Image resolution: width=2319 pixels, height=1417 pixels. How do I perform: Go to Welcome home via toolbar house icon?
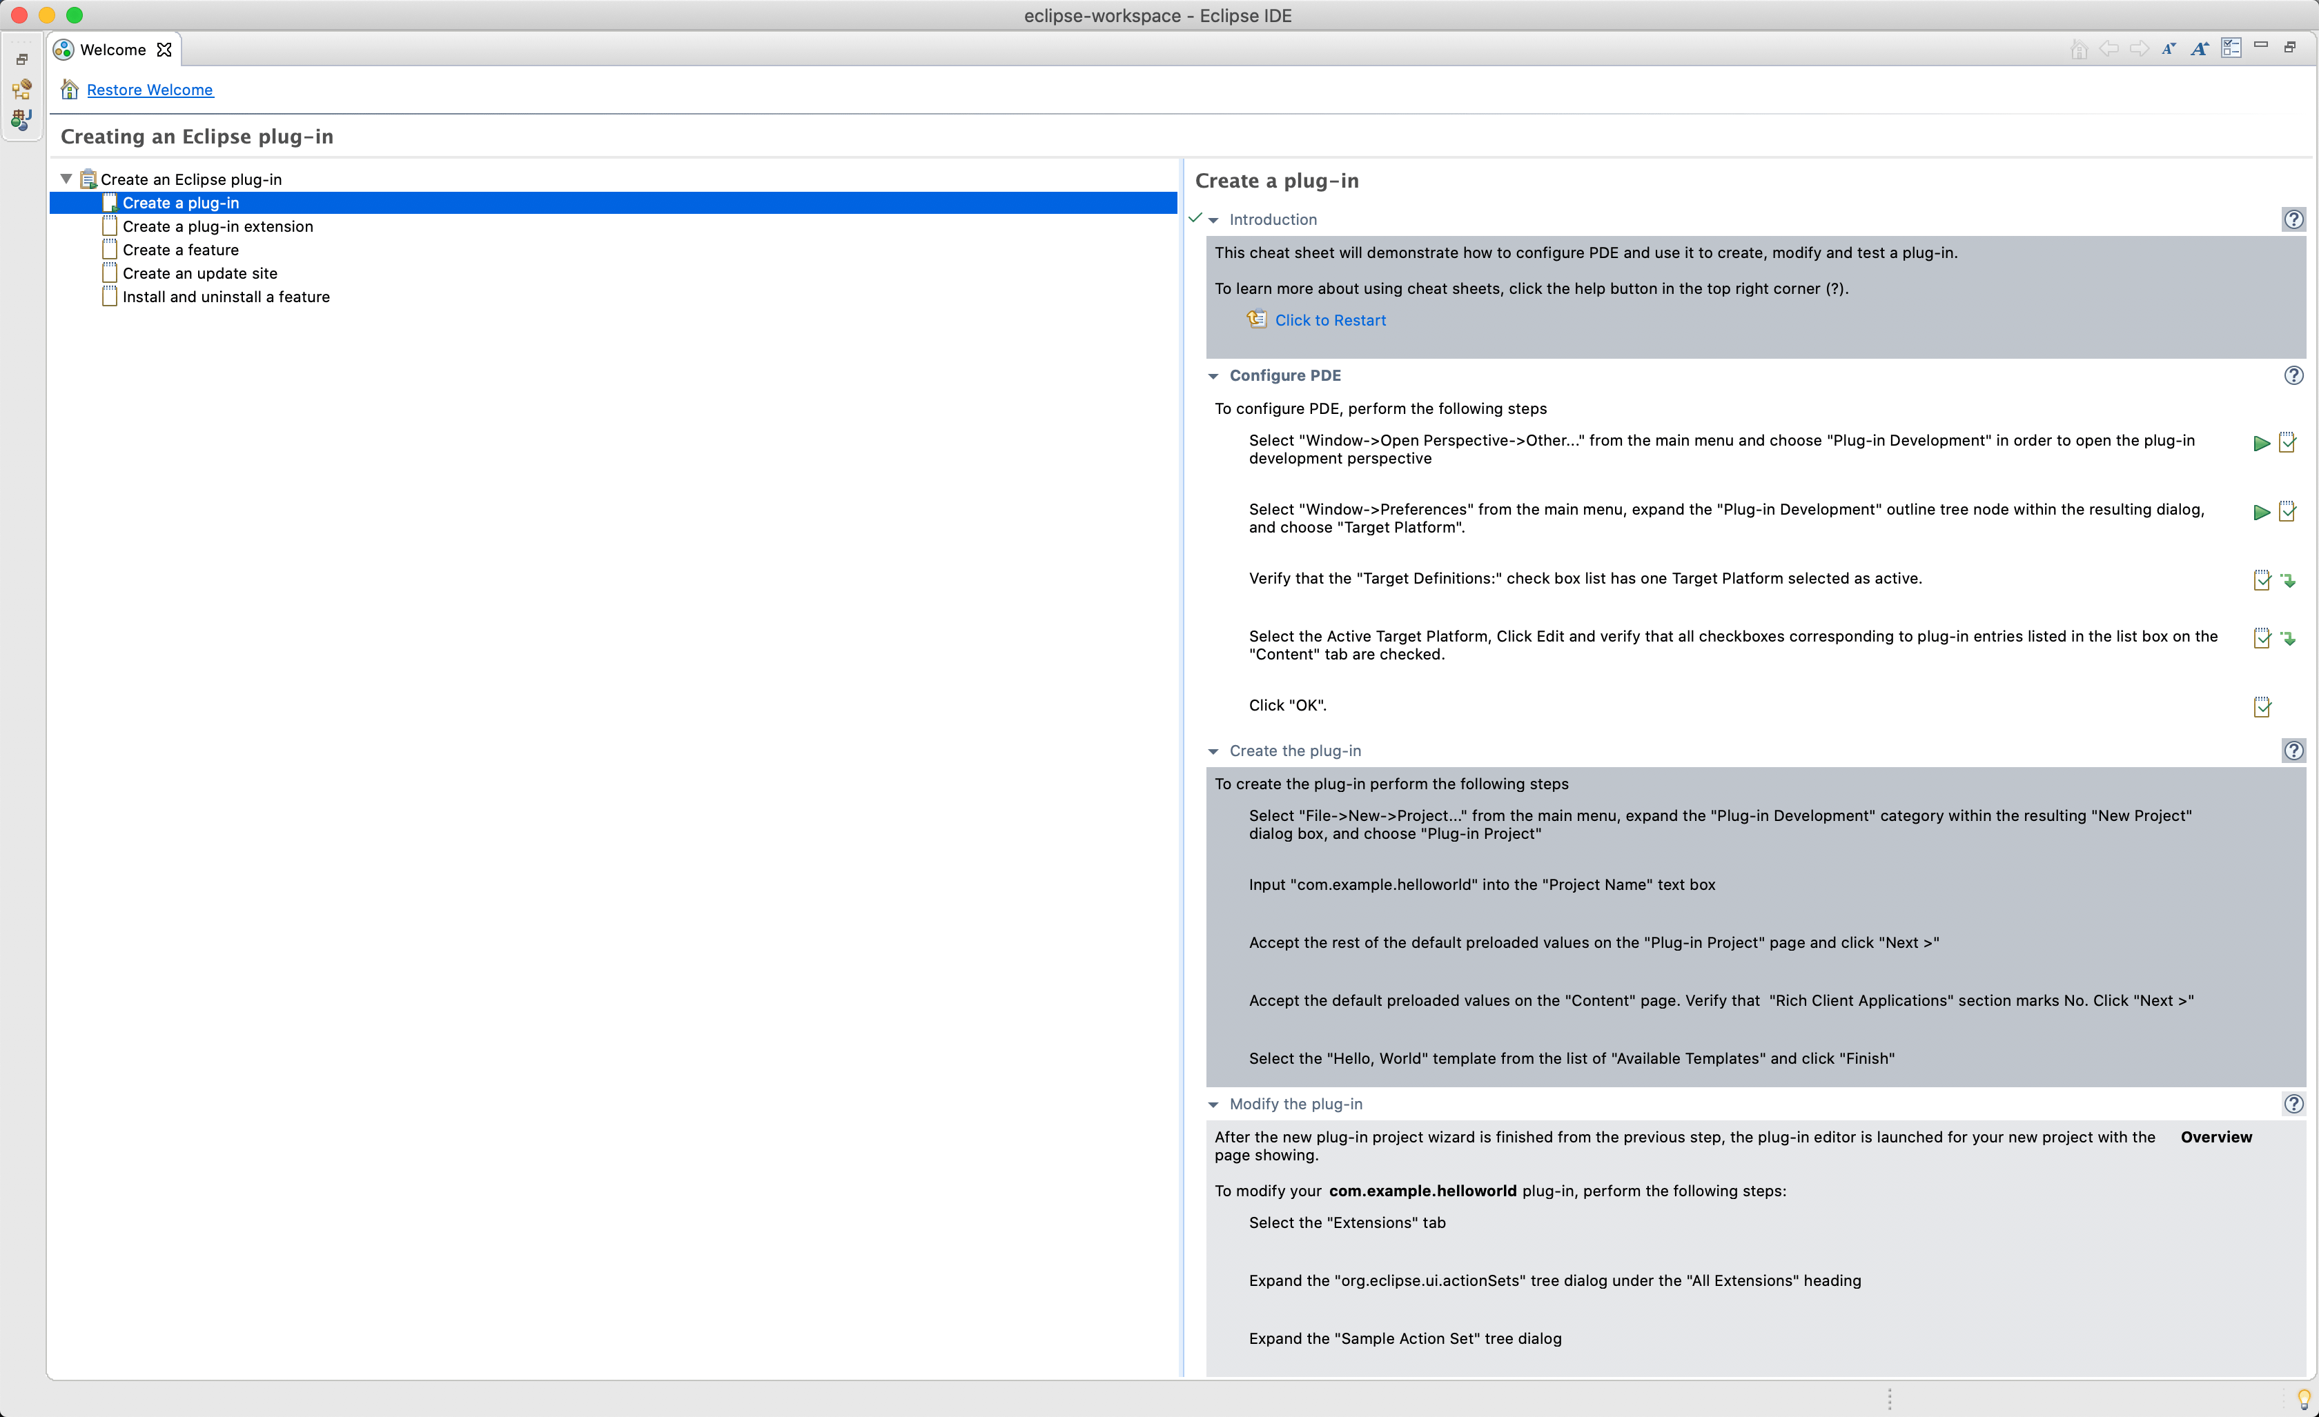coord(2079,48)
